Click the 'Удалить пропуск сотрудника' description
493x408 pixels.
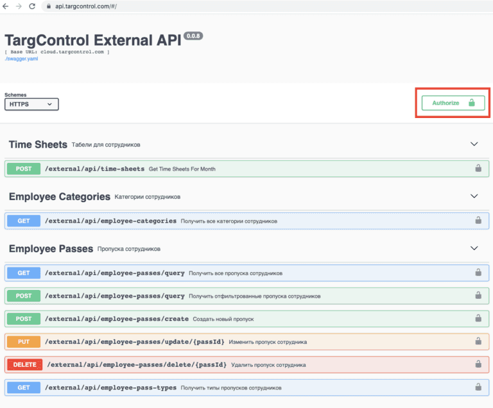click(x=268, y=365)
